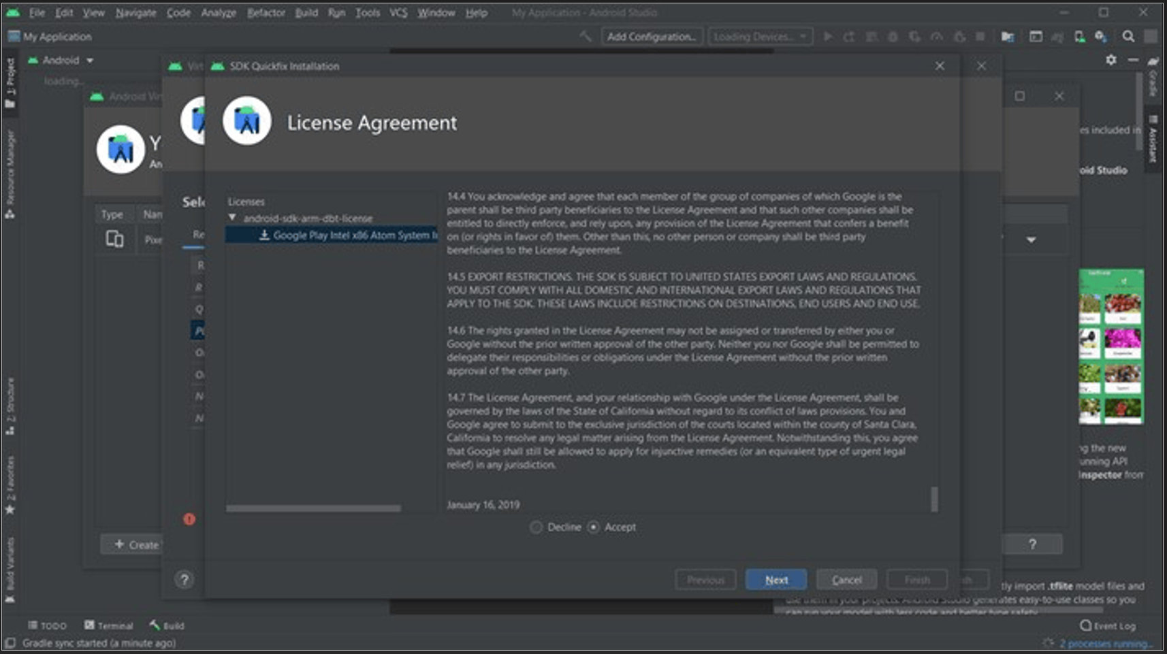Open the project panel settings gear
1167x654 pixels.
click(1111, 60)
